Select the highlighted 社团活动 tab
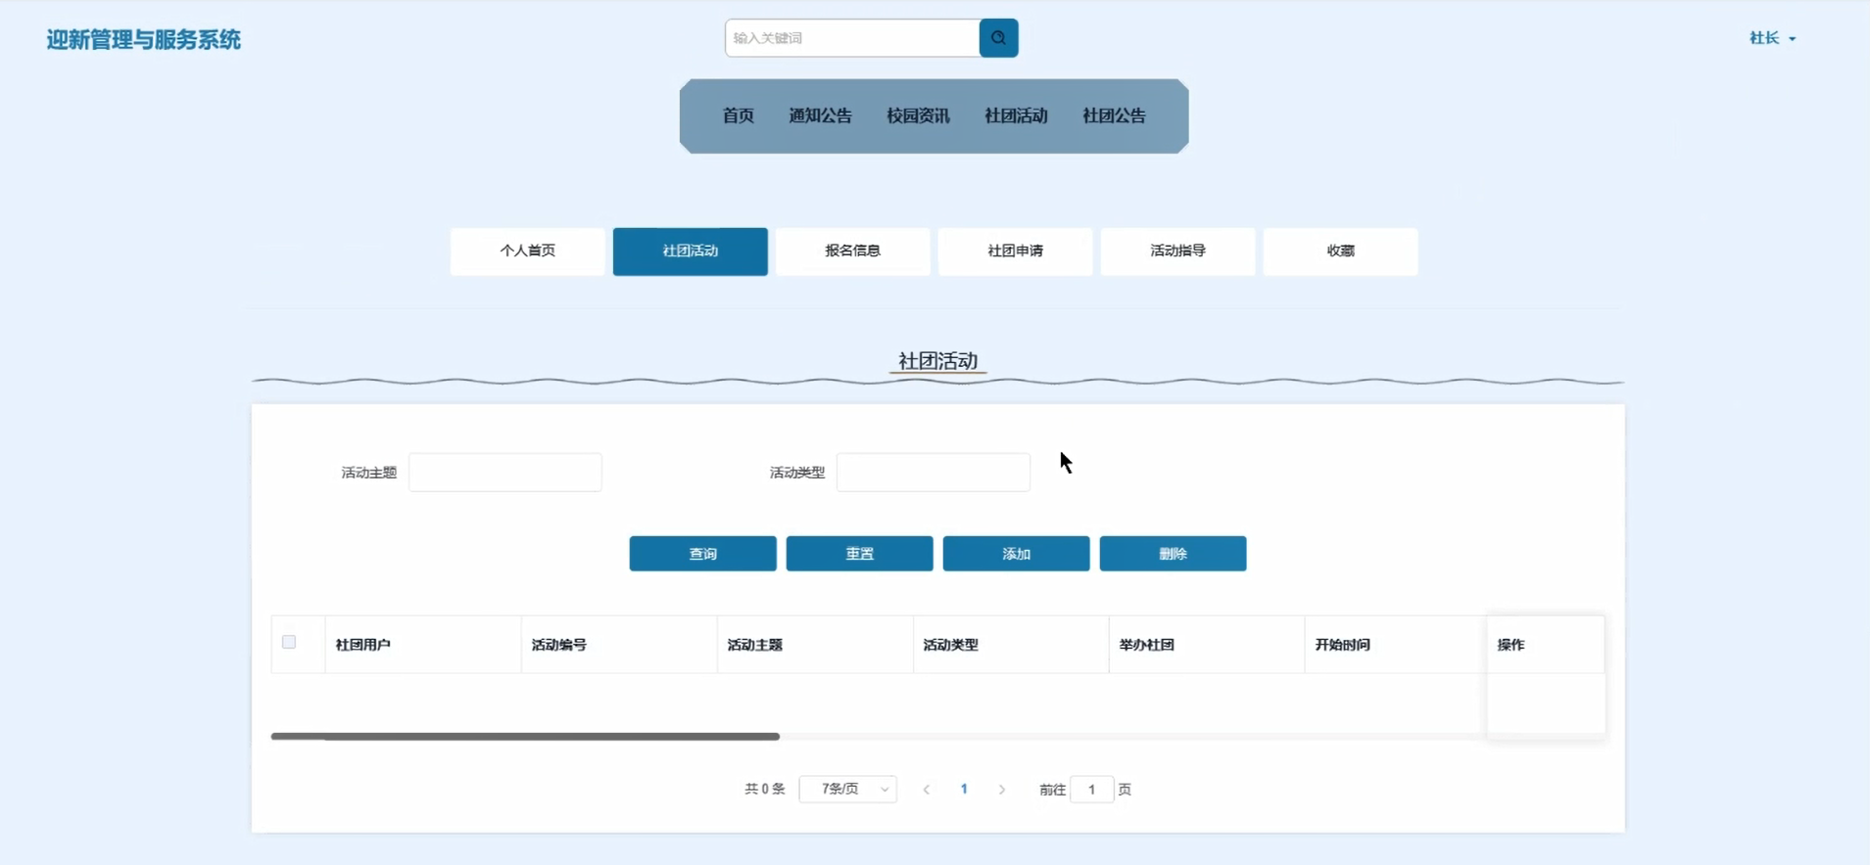The width and height of the screenshot is (1870, 865). [x=690, y=251]
